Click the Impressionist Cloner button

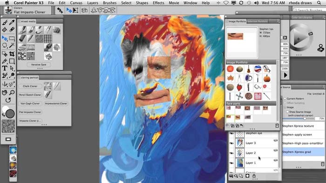tap(56, 104)
